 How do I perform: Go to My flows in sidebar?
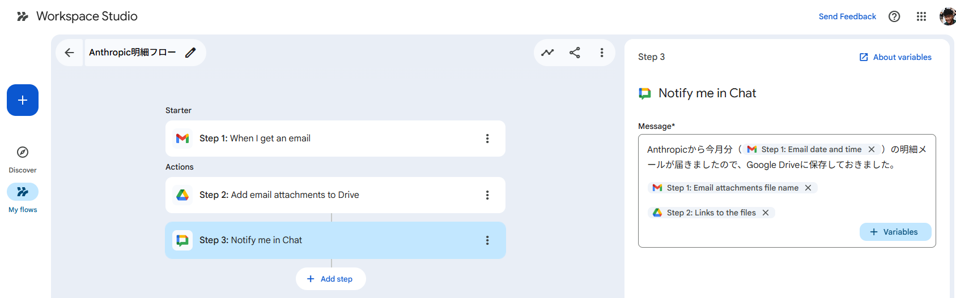pyautogui.click(x=23, y=192)
